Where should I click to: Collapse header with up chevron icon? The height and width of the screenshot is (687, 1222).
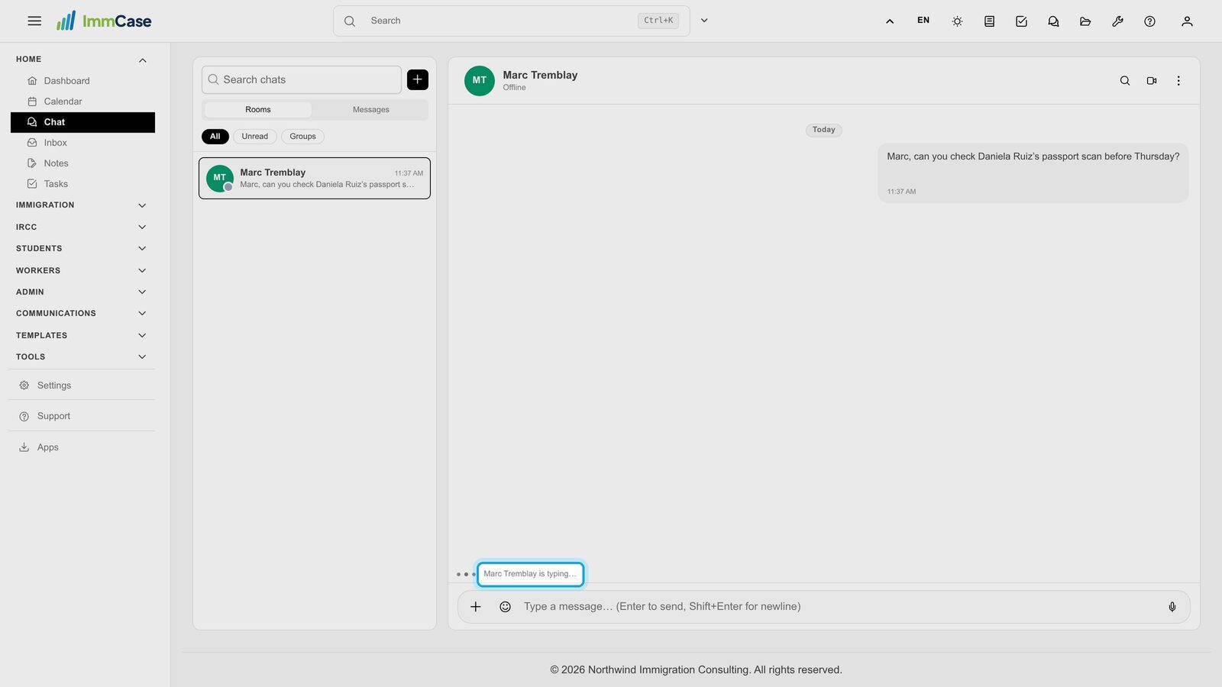pyautogui.click(x=890, y=21)
